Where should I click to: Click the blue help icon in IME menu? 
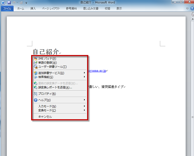pos(36,100)
